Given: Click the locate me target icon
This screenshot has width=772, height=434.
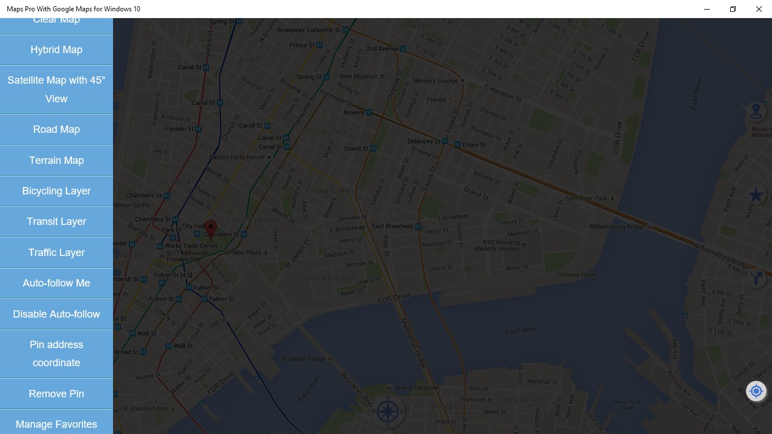Looking at the screenshot, I should click(756, 391).
